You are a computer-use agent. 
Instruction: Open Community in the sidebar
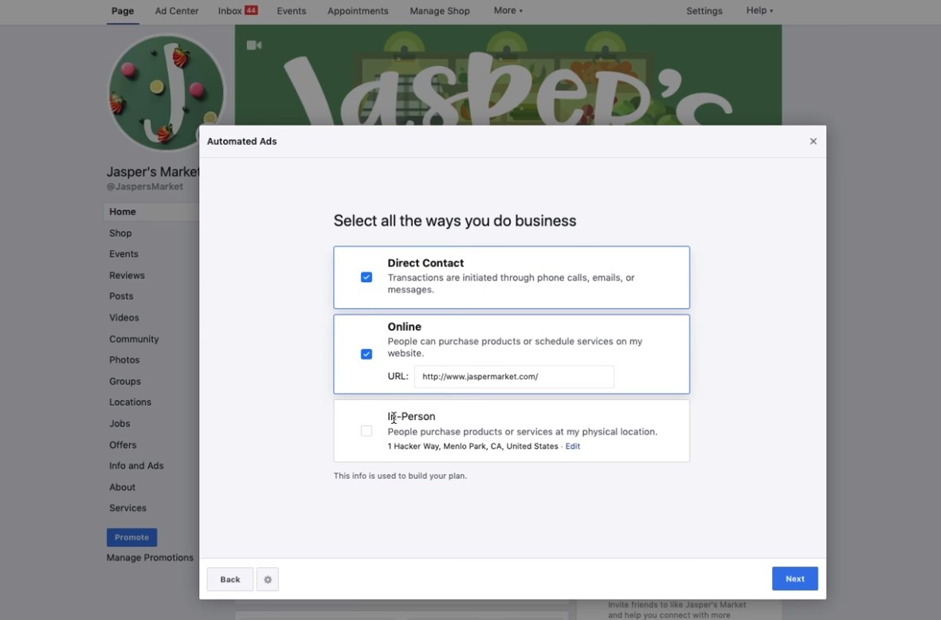click(134, 339)
